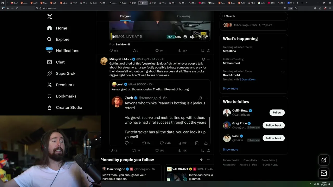Screen dimensions: 333x187
Task: View 38K views on Zack's post
Action: click(183, 143)
